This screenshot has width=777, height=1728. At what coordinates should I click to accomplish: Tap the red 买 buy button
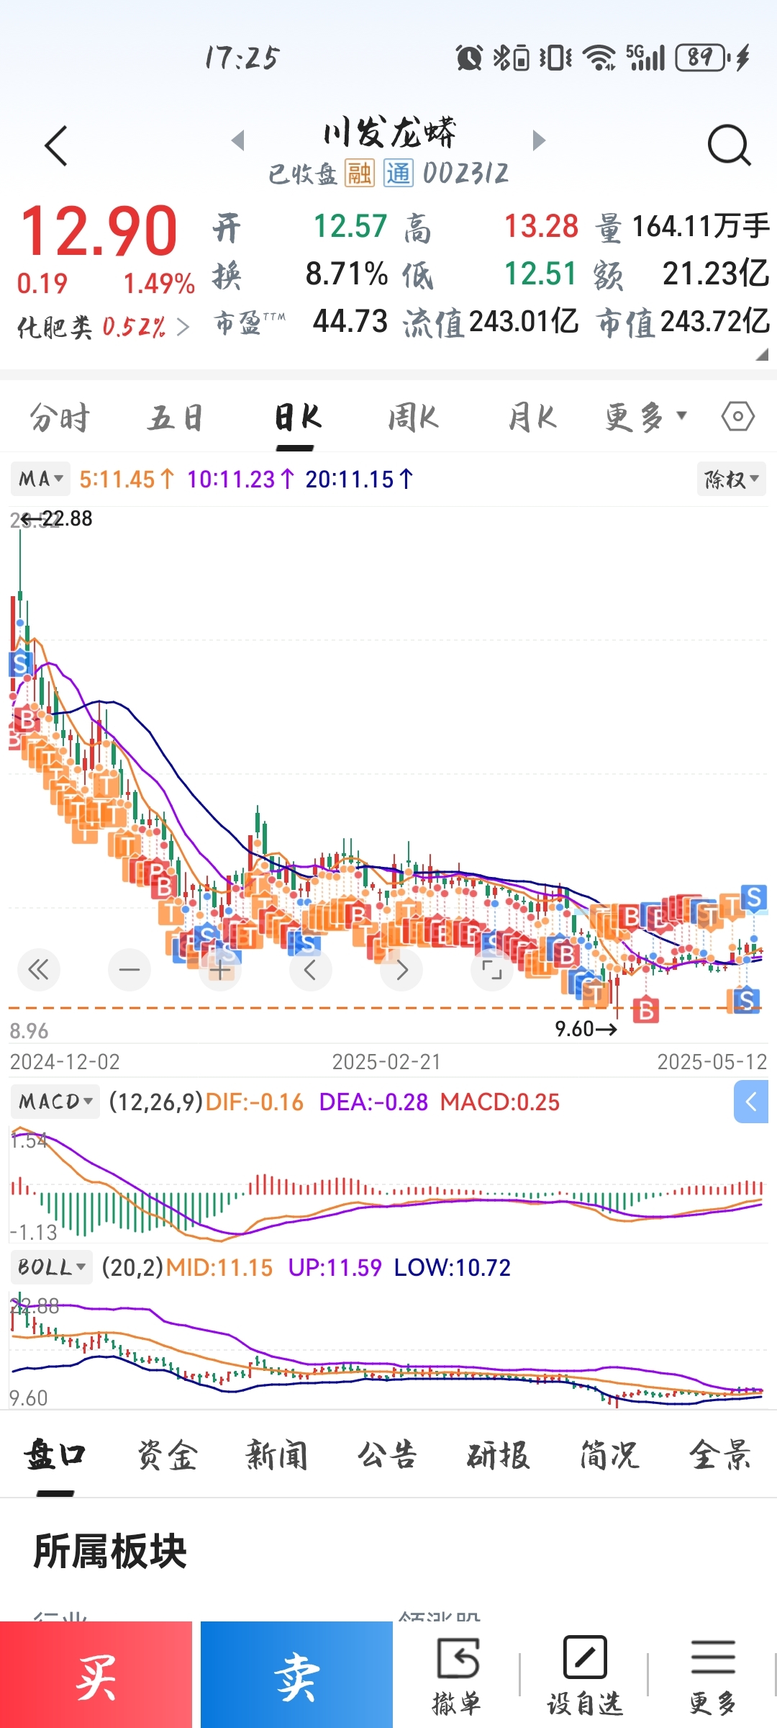pos(96,1675)
